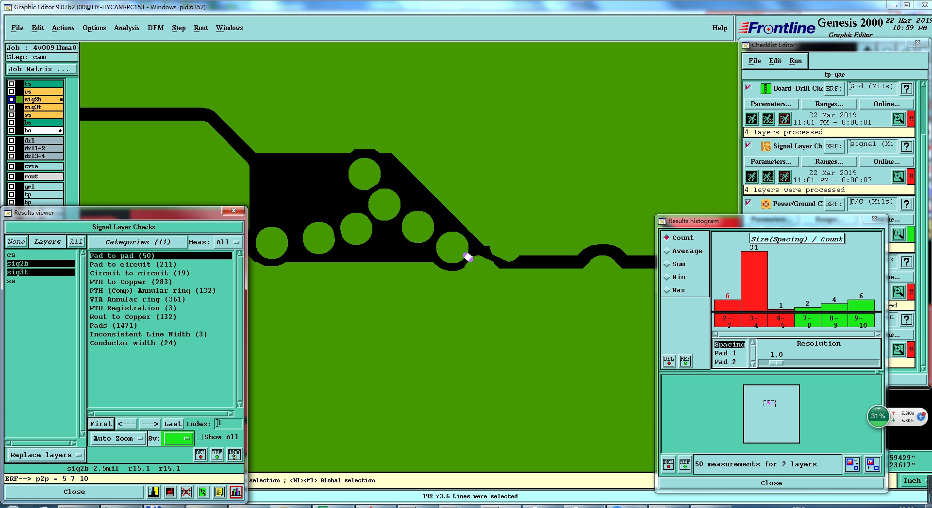Viewport: 932px width, 508px height.
Task: Click DEL icon beside measurements summary
Action: pos(668,464)
